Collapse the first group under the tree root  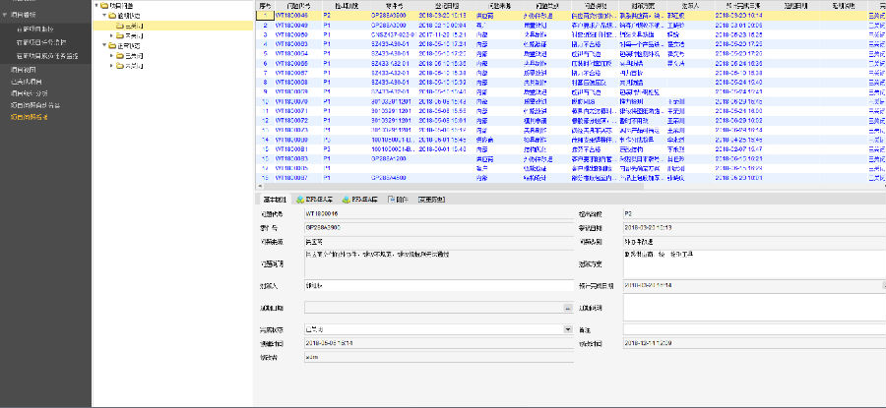104,16
